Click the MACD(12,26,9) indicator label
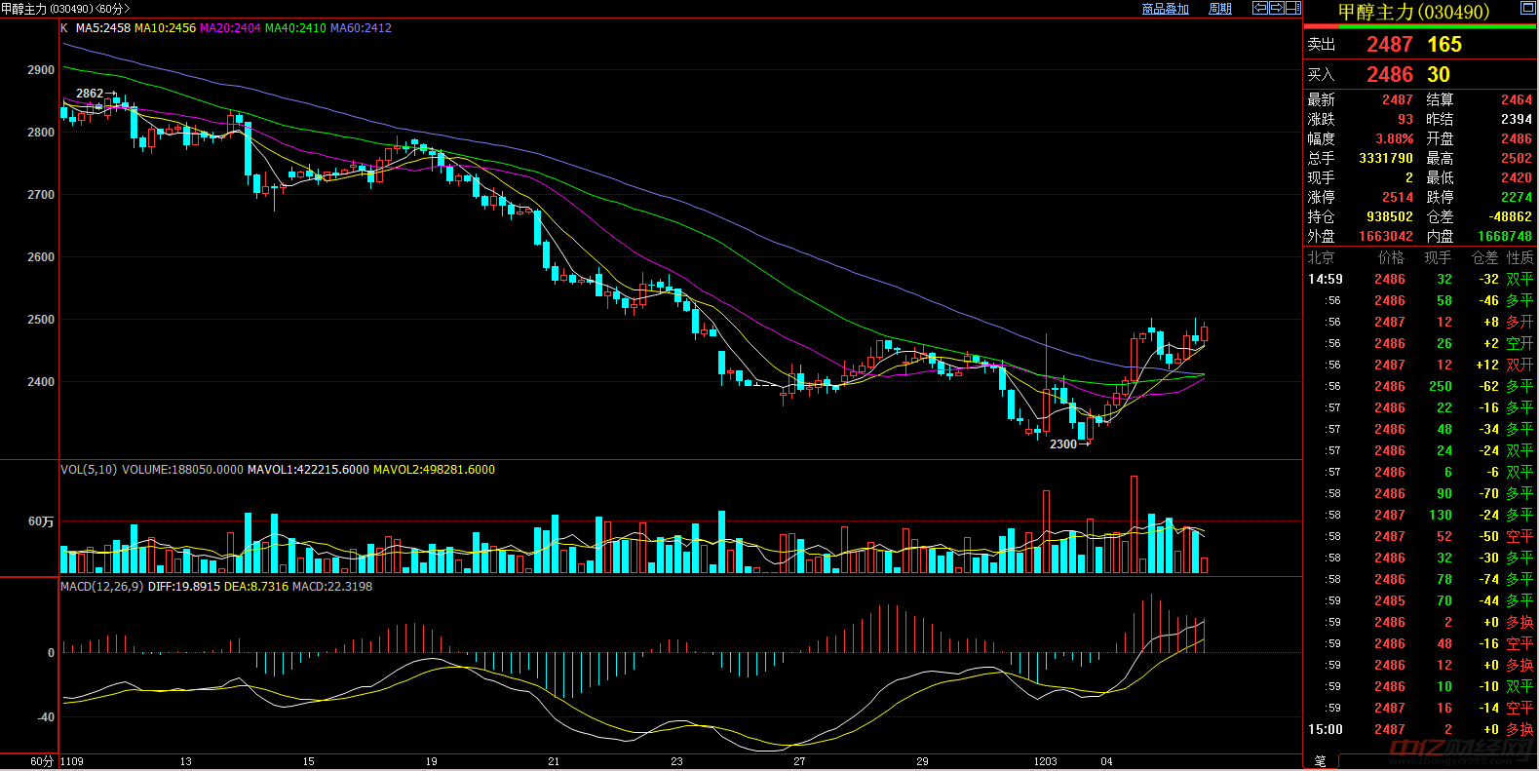Image resolution: width=1539 pixels, height=771 pixels. point(102,587)
